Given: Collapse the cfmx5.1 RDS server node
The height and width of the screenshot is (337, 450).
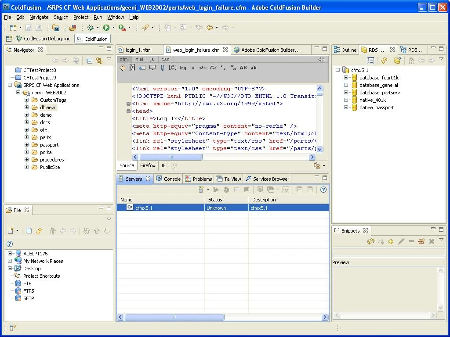Looking at the screenshot, I should click(x=338, y=70).
